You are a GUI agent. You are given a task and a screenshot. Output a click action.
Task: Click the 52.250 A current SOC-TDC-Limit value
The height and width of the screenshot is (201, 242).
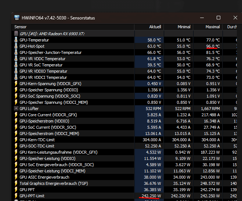153,146
